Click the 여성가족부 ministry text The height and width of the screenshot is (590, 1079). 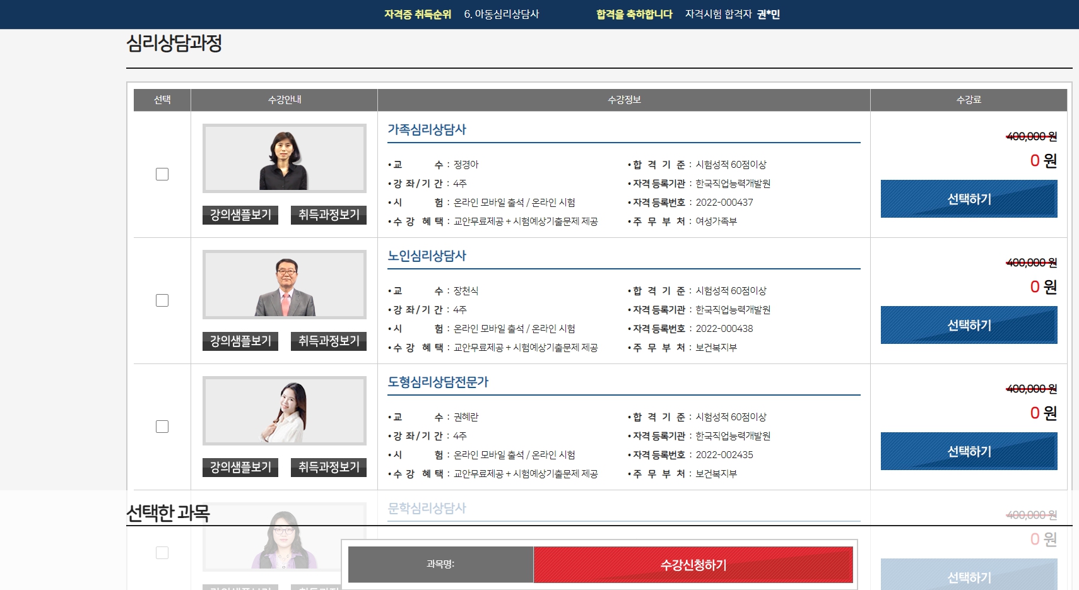pyautogui.click(x=716, y=221)
